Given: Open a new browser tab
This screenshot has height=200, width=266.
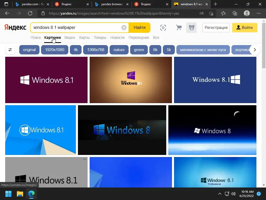Looking at the screenshot, I should coord(215,4).
